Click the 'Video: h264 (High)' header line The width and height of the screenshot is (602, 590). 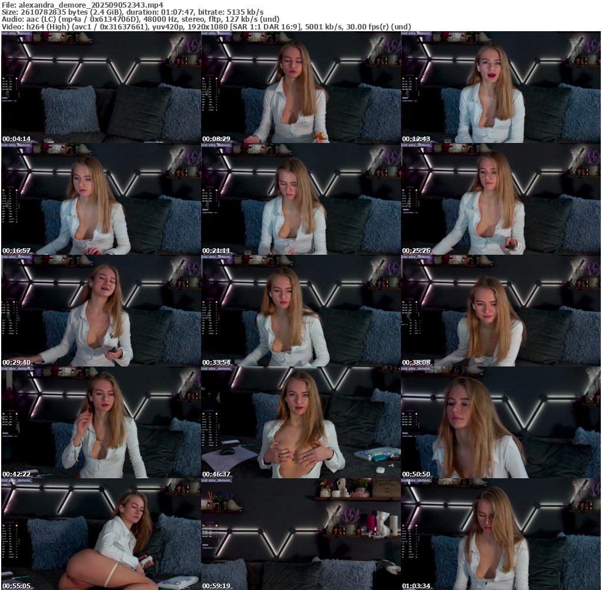pyautogui.click(x=206, y=27)
